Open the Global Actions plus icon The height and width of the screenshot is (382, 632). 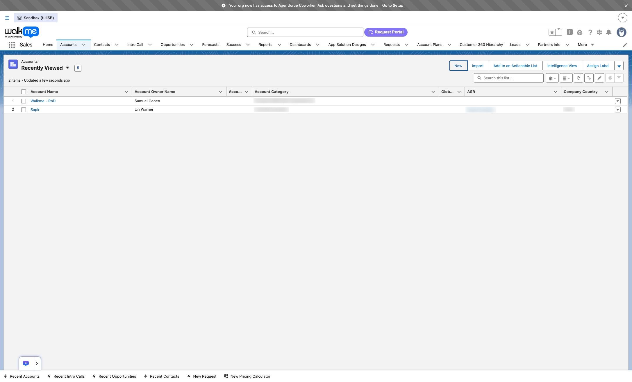pos(569,32)
